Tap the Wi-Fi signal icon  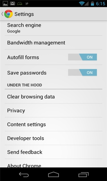pyautogui.click(x=82, y=4)
